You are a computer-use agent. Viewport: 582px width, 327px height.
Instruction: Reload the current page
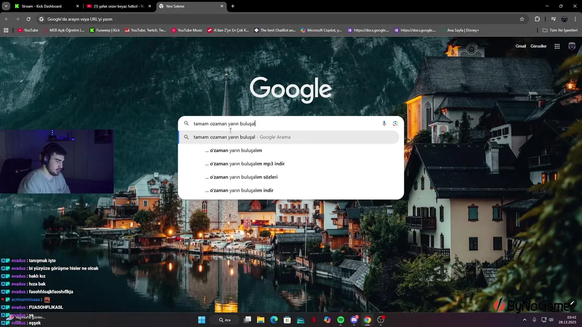coord(28,19)
